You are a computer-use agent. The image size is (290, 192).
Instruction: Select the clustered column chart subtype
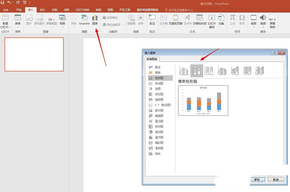pos(184,71)
